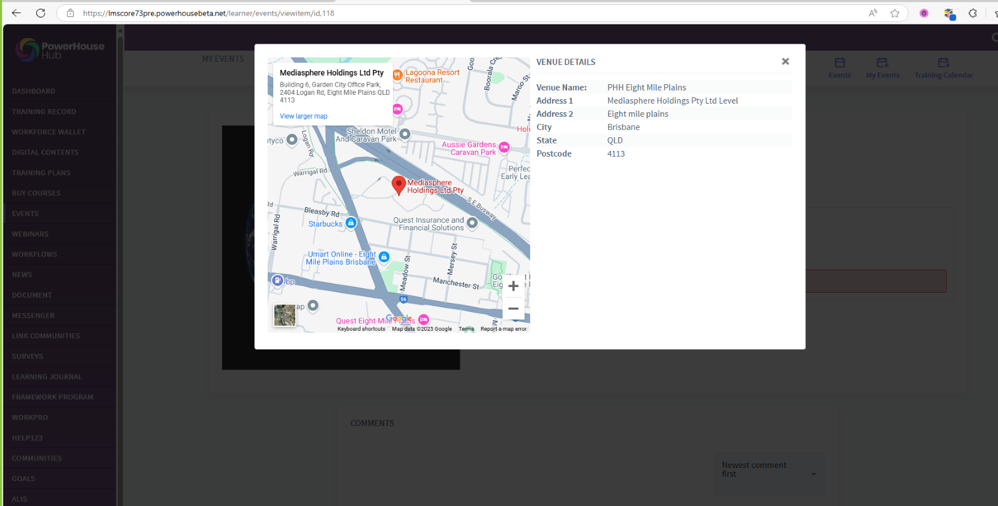Click the browser address bar URL

(208, 13)
